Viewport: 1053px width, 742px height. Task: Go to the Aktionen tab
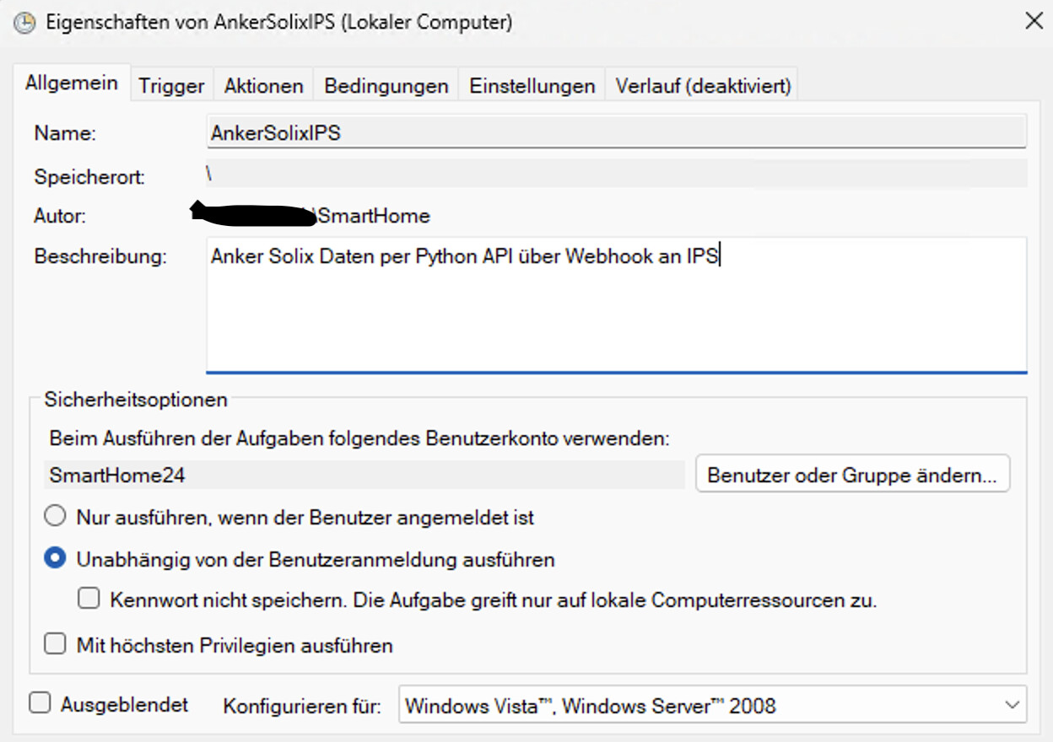[263, 86]
